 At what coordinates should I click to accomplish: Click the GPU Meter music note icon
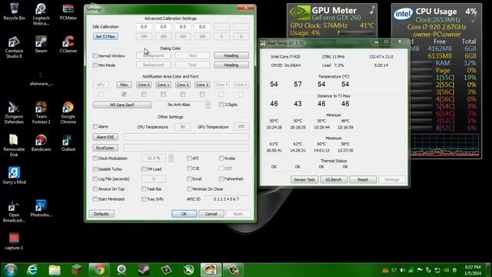(x=372, y=9)
